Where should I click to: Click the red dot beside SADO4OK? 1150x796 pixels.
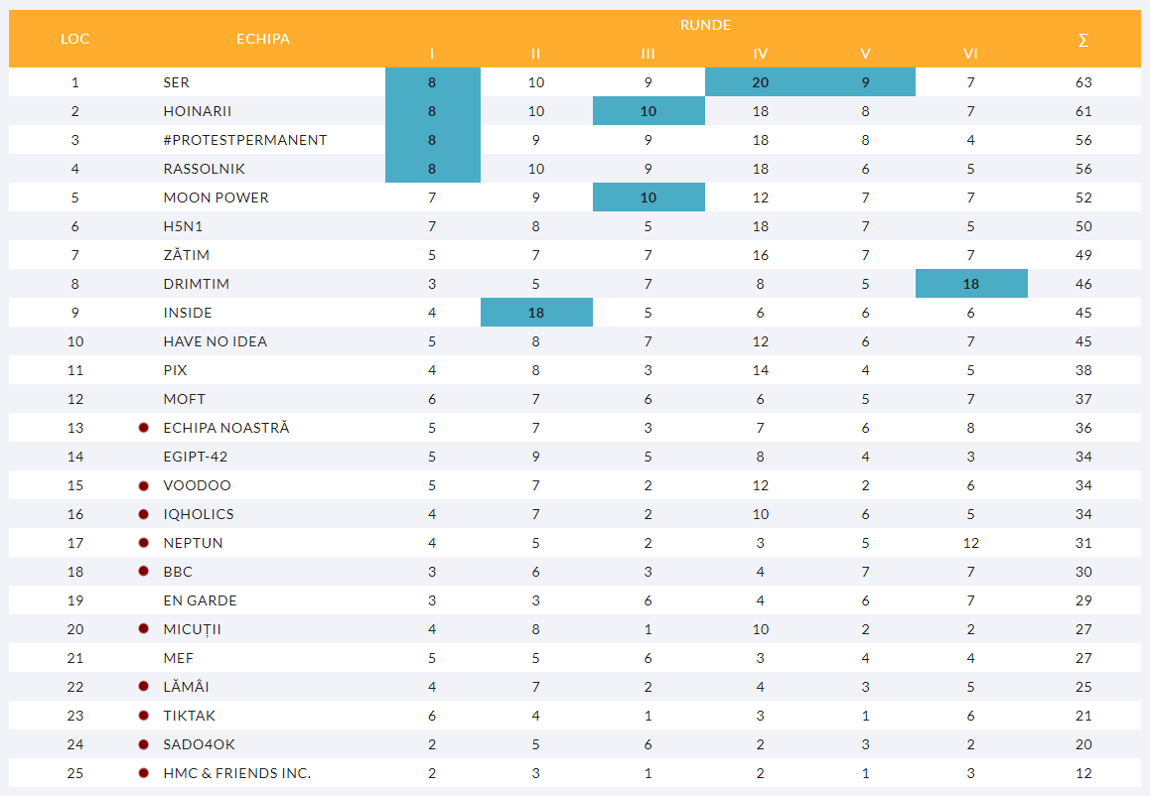[x=144, y=744]
